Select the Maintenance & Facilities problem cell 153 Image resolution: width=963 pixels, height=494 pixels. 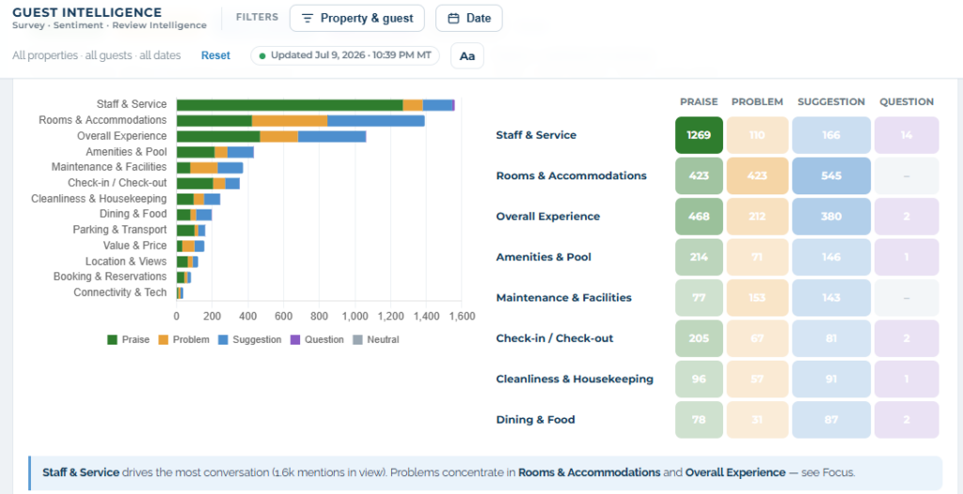click(757, 298)
